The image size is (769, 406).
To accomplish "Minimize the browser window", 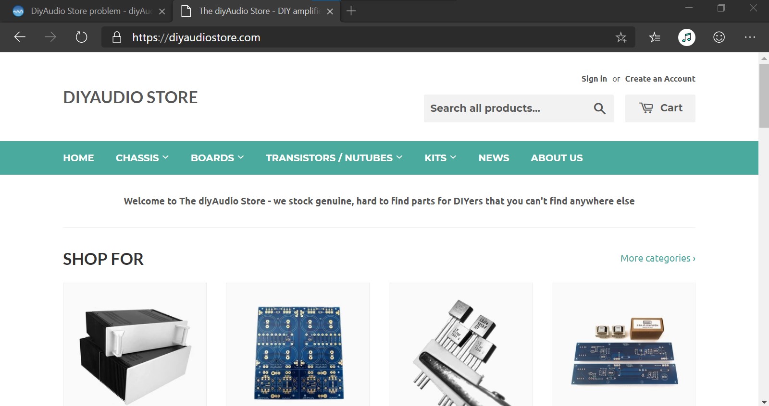I will (689, 8).
